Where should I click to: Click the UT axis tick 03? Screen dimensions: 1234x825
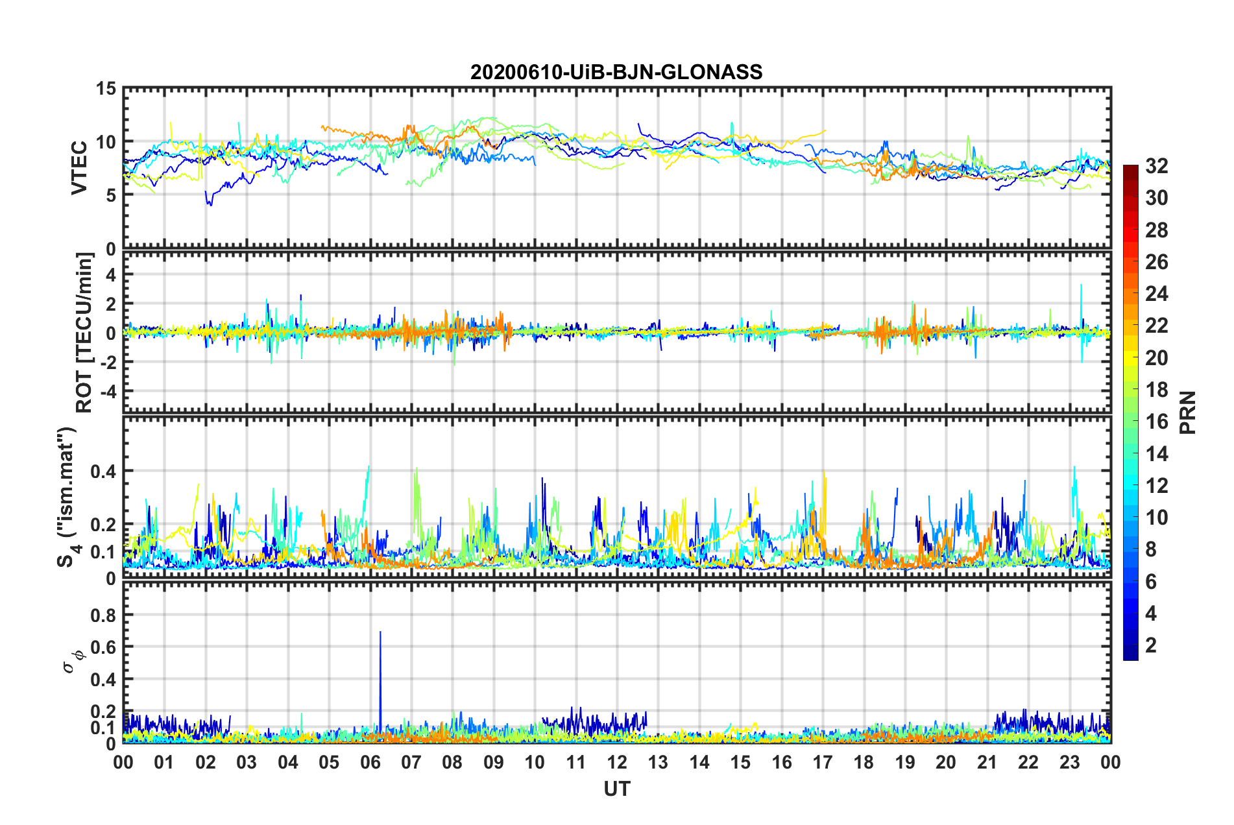point(247,762)
